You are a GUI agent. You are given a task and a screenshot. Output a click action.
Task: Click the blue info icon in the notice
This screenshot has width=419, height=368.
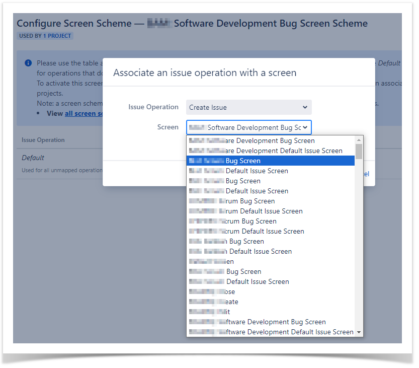(x=28, y=63)
